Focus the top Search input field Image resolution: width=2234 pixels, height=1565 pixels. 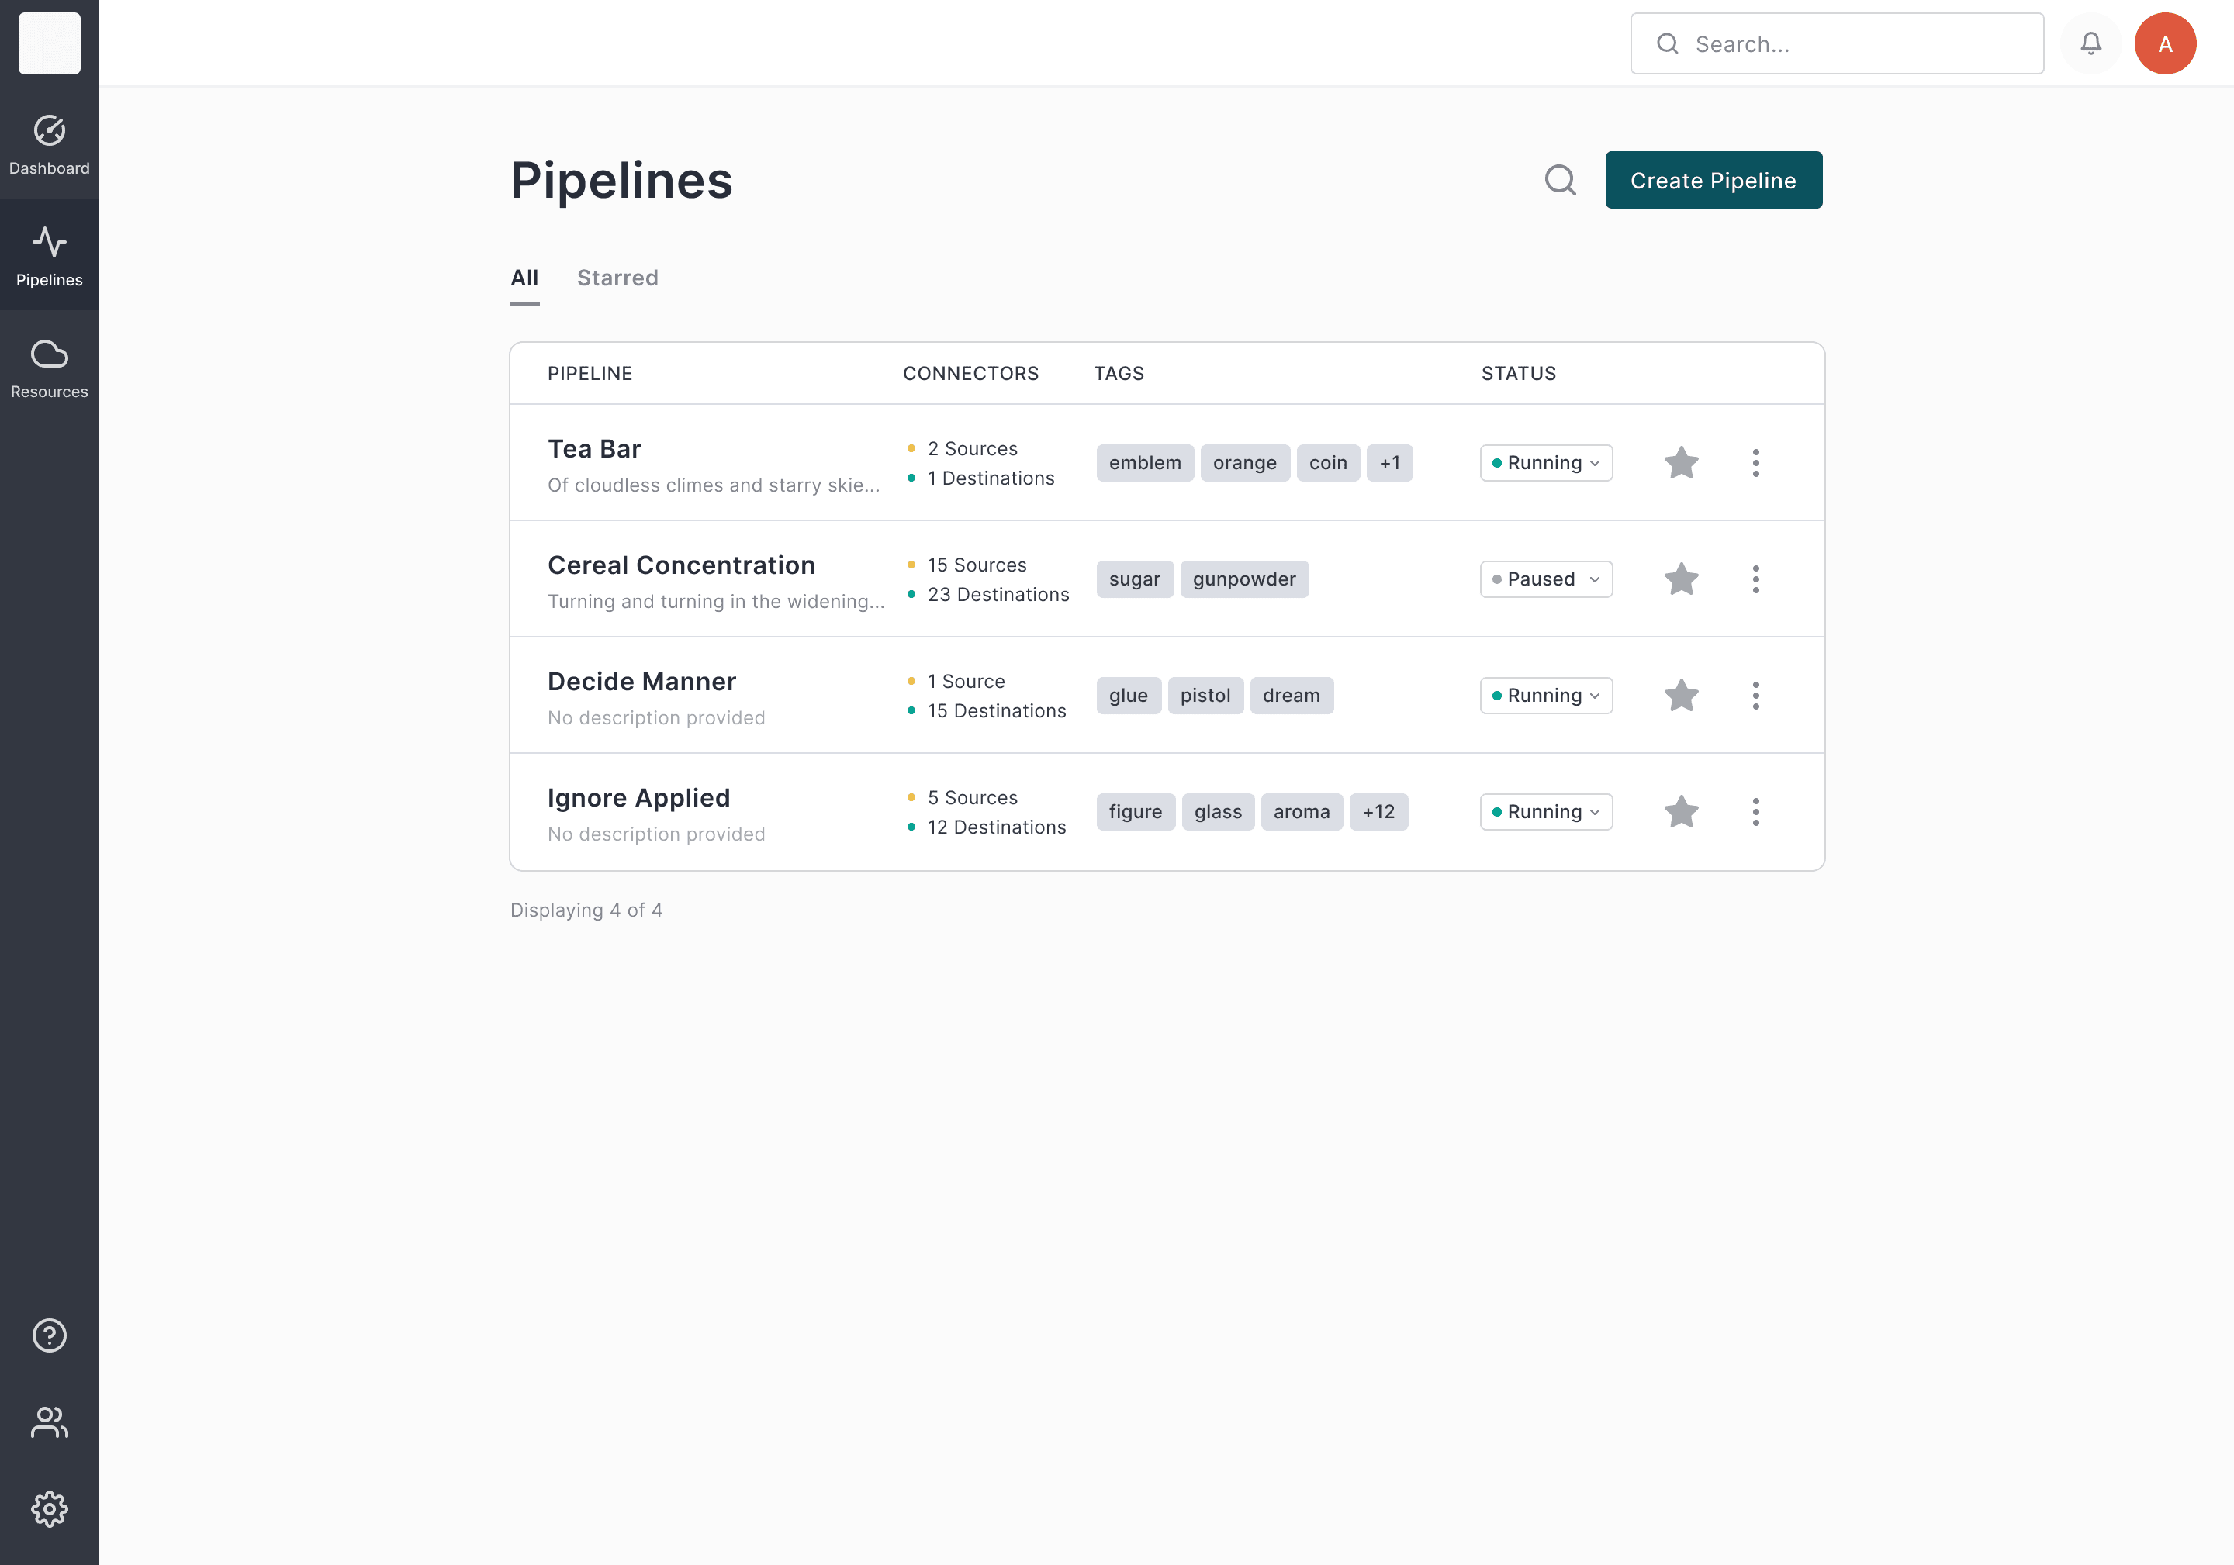(x=1854, y=43)
